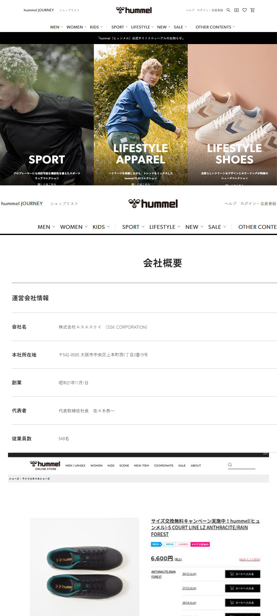
Task: Open WOMEN in the online store menu
Action: click(96, 465)
